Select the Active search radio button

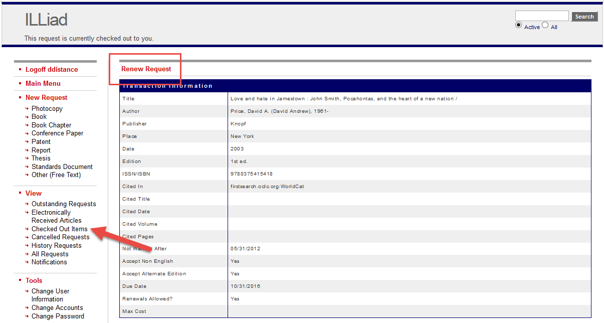519,25
